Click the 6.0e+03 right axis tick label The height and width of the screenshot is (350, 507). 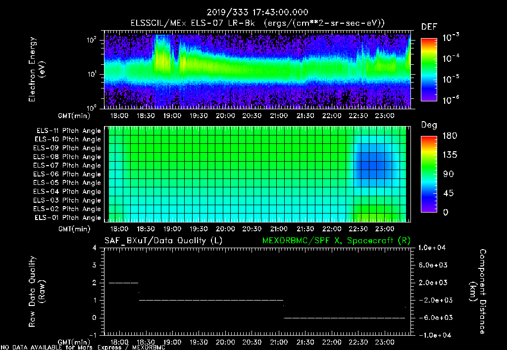click(433, 265)
